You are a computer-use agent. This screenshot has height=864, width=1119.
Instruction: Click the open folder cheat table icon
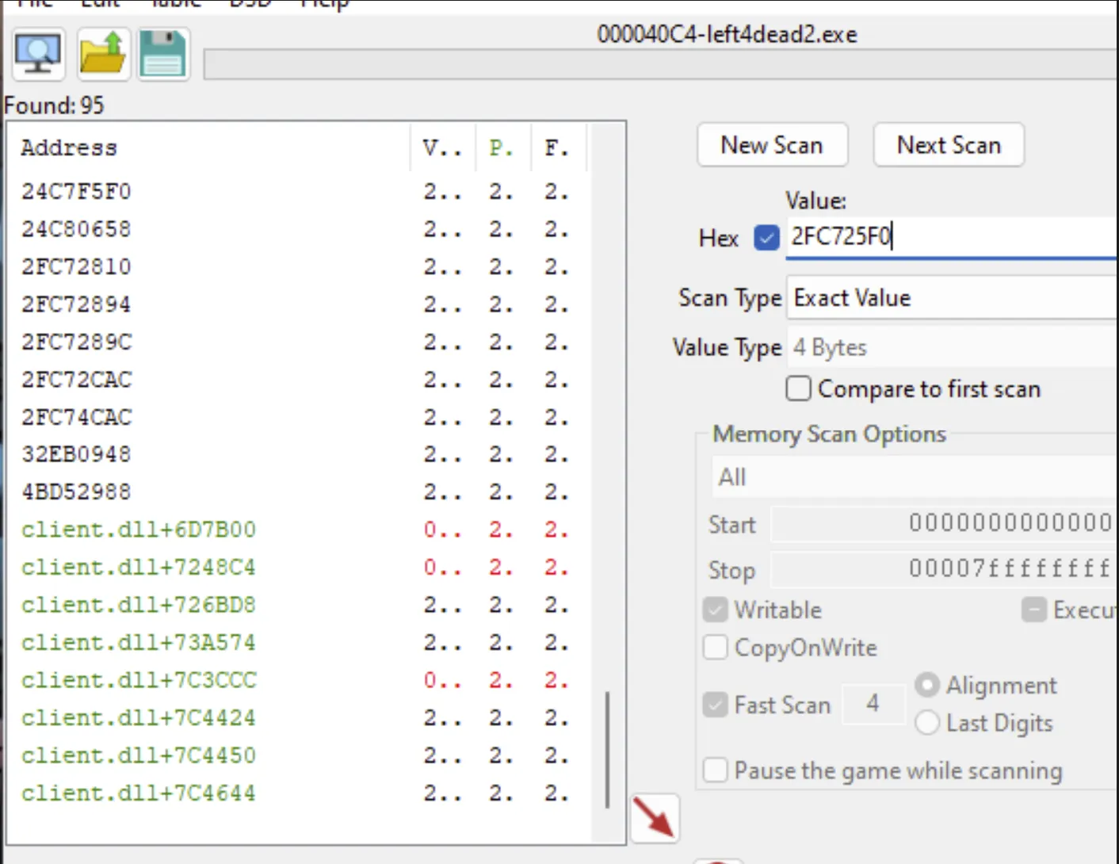[x=103, y=54]
